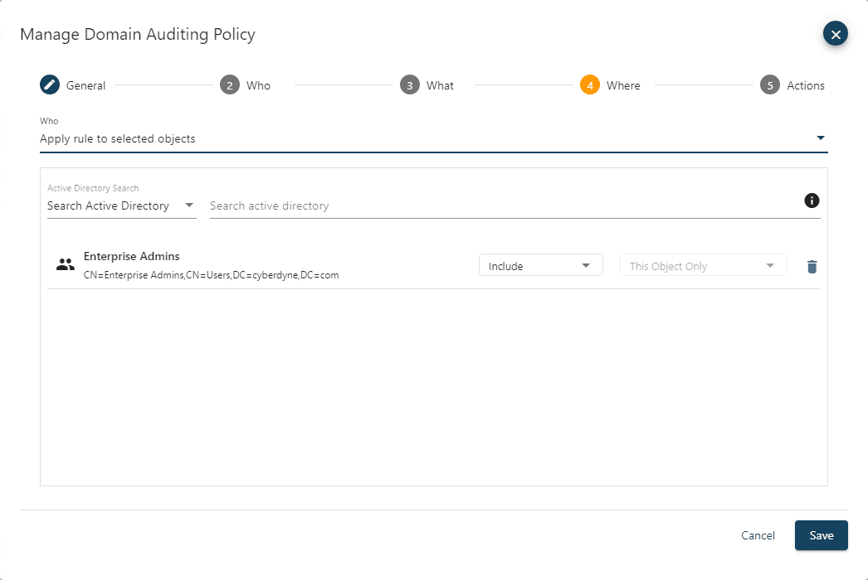Select the Enterprise Admins entry name
Image resolution: width=868 pixels, height=580 pixels.
click(132, 256)
